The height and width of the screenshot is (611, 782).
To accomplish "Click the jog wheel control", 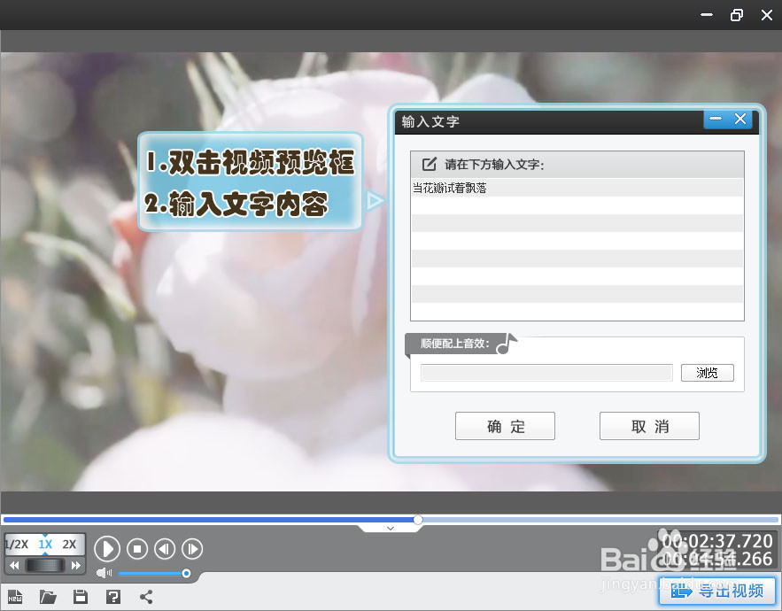I will 45,566.
